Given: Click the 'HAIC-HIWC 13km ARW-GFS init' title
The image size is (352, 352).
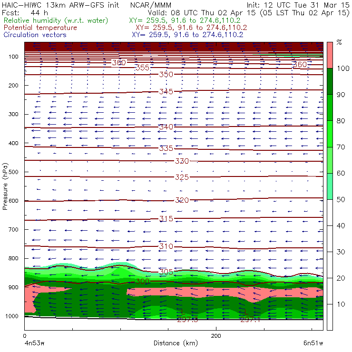Looking at the screenshot, I should (60, 5).
